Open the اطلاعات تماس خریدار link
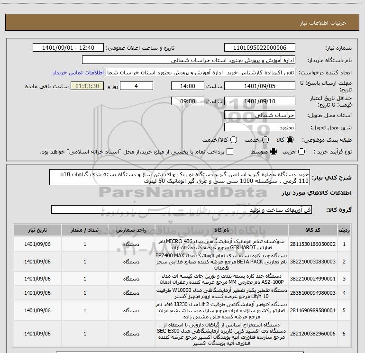Image resolution: width=365 pixels, height=353 pixels. click(x=78, y=72)
